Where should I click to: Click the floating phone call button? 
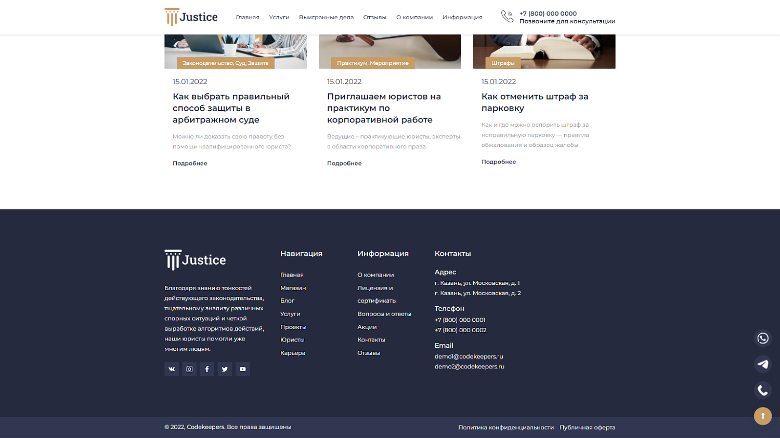(x=762, y=390)
